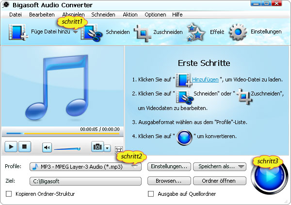This screenshot has height=205, width=291.
Task: Close the Bigasoft Audio Converter window
Action: 277,3
